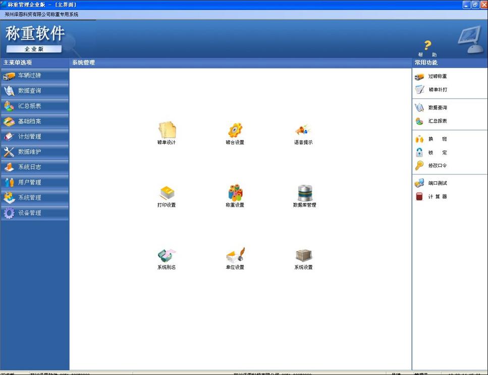Click 修改口令 key shortcut

(x=437, y=166)
